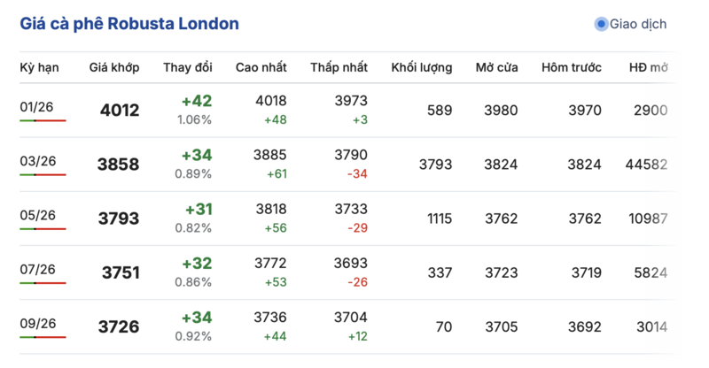Click the Khối lượng column header

421,67
